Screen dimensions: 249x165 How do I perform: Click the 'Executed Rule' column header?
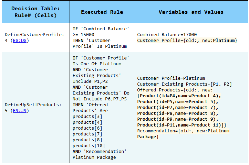[102, 12]
